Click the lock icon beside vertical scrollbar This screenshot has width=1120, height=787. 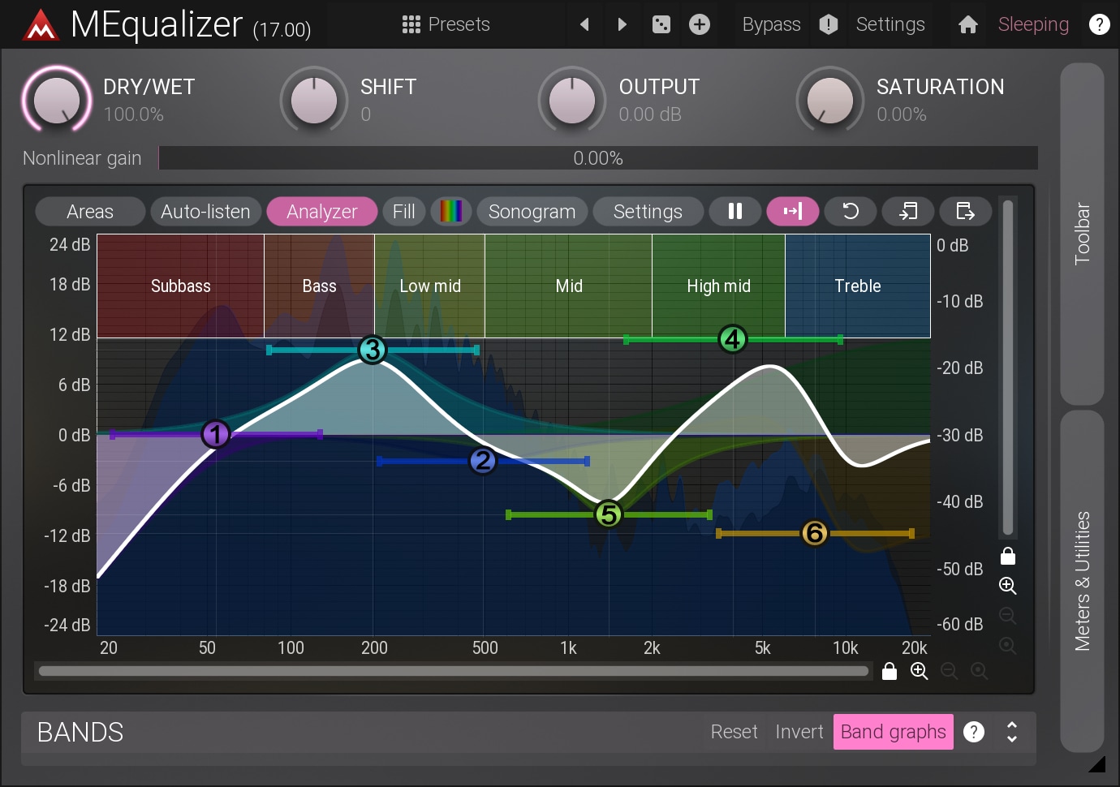(1008, 556)
